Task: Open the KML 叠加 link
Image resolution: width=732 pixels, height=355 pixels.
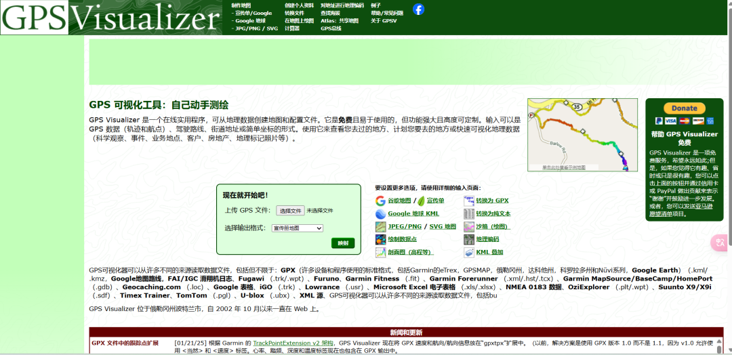Action: pyautogui.click(x=490, y=253)
